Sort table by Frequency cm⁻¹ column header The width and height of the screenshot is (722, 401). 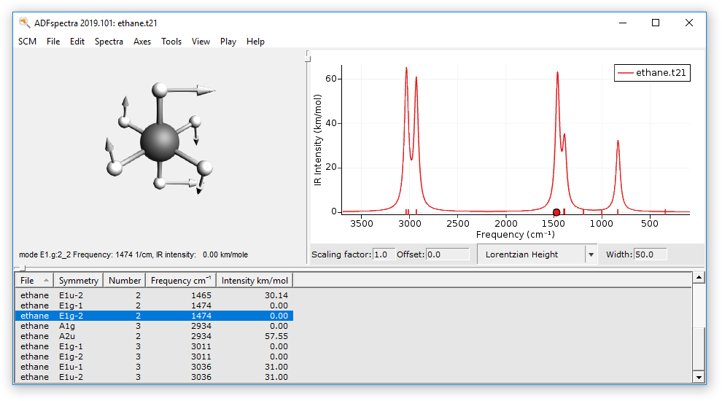[x=181, y=281]
